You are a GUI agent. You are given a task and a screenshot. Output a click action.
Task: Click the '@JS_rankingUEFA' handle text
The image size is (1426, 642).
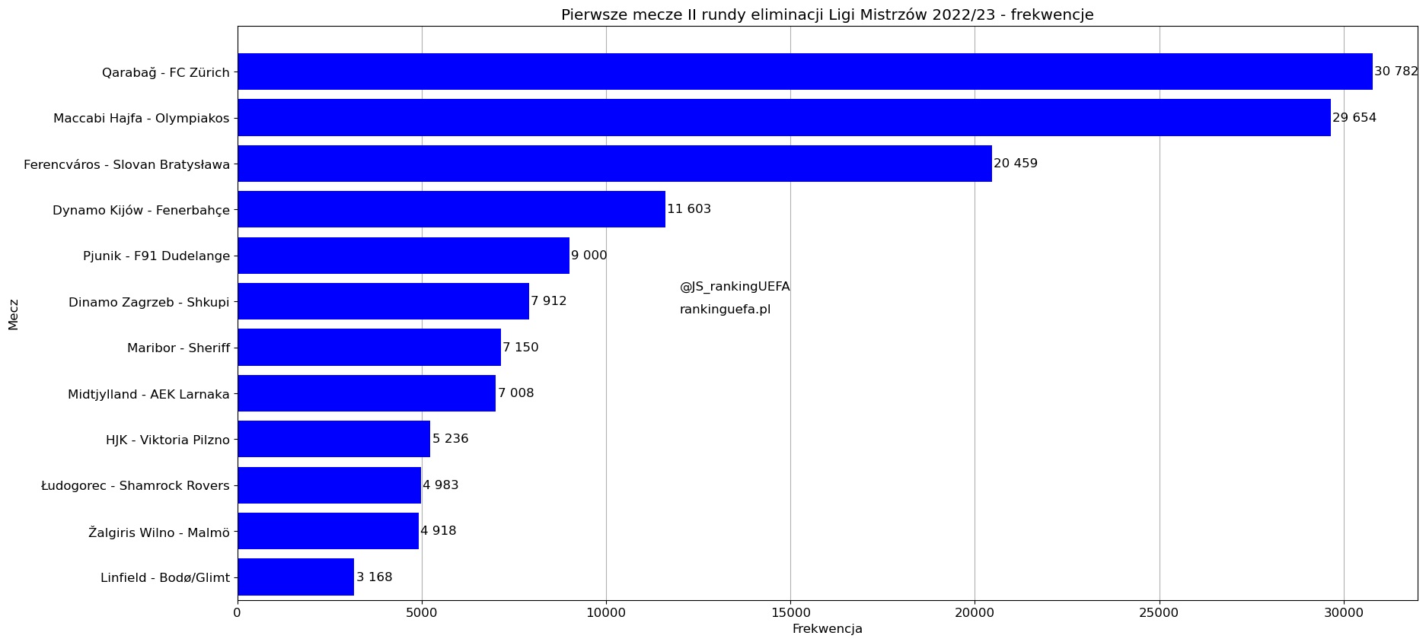click(x=735, y=287)
